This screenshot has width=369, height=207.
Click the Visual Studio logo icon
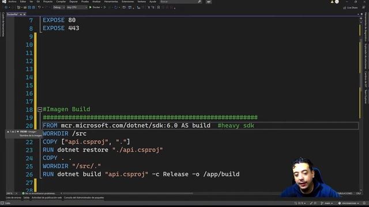[4, 2]
